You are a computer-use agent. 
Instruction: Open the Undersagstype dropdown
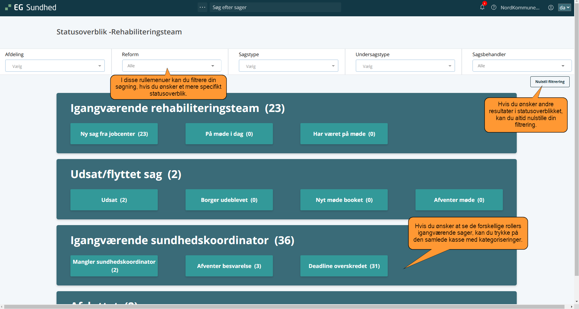coord(405,66)
